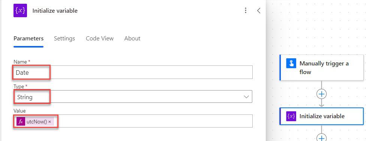The image size is (367, 141).
Task: Open the About tab
Action: pos(132,39)
